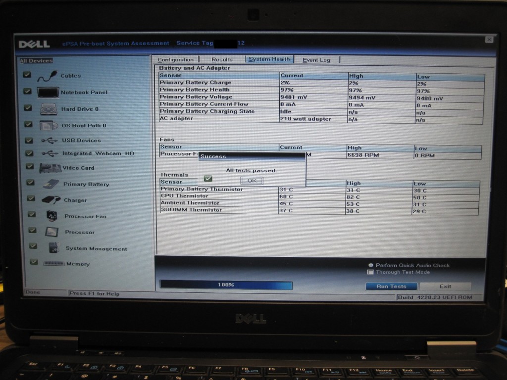Click the Run Tests button
The width and height of the screenshot is (507, 380).
coord(391,286)
